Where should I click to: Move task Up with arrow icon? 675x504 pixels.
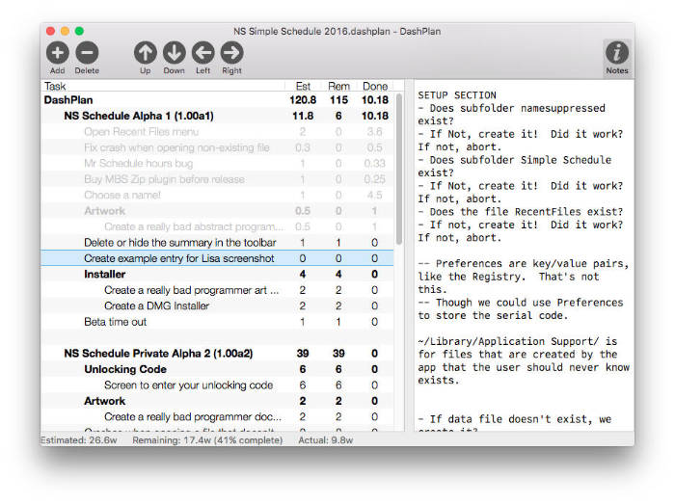point(145,53)
